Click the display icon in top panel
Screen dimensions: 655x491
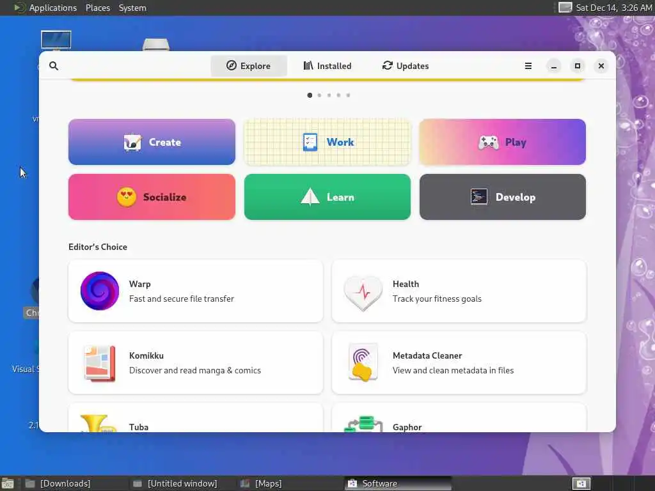(x=565, y=8)
